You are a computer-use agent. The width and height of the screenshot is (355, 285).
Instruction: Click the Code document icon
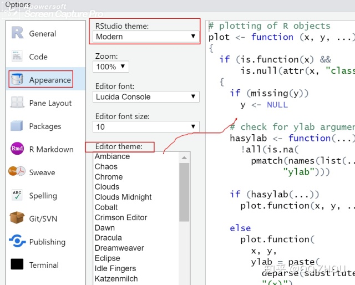17,56
